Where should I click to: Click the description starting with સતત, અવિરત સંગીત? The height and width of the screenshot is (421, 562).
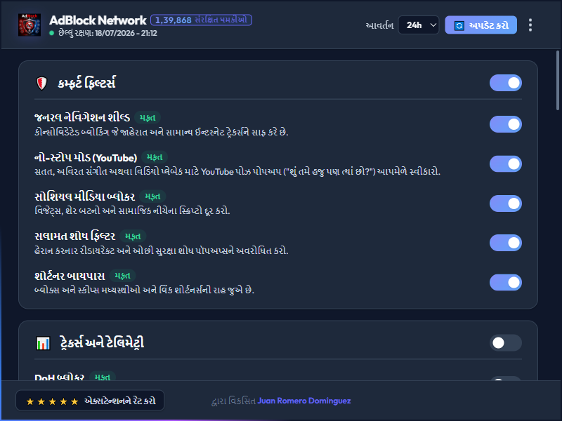[x=237, y=171]
